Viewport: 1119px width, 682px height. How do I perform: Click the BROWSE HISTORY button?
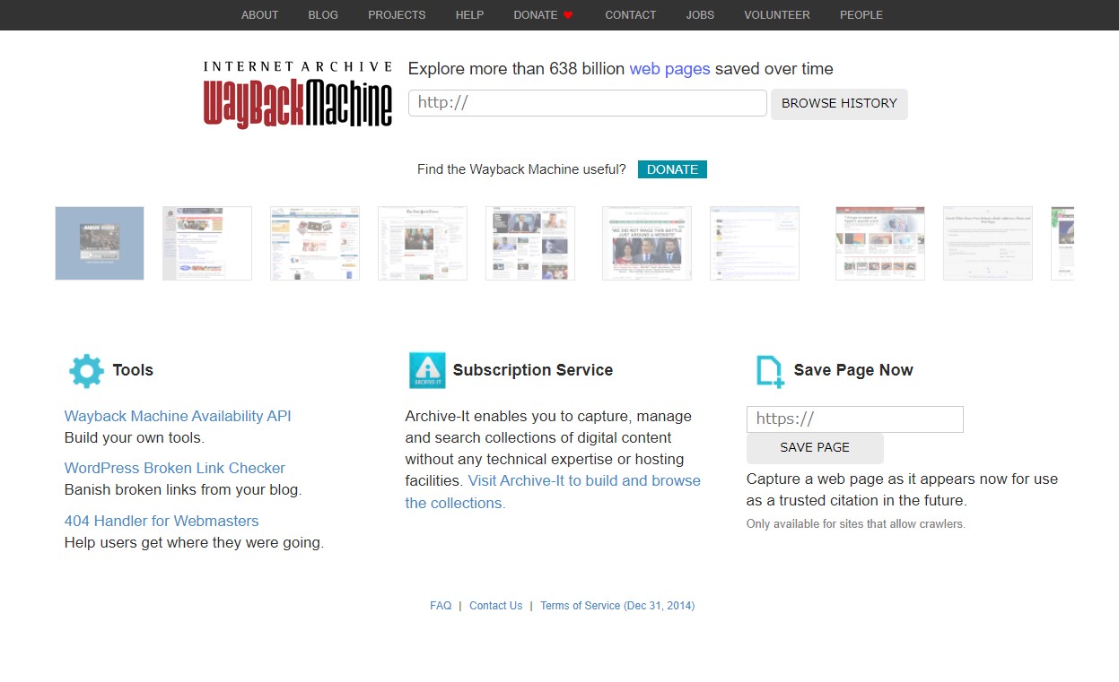839,104
